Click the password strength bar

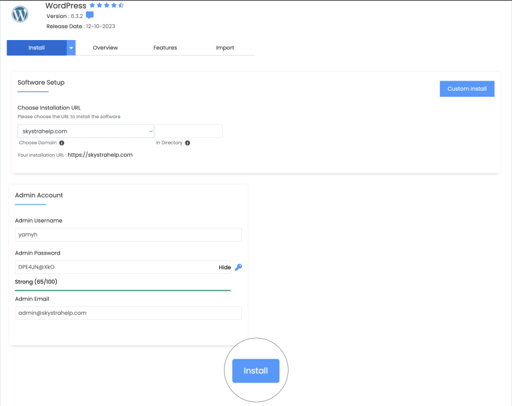[123, 290]
